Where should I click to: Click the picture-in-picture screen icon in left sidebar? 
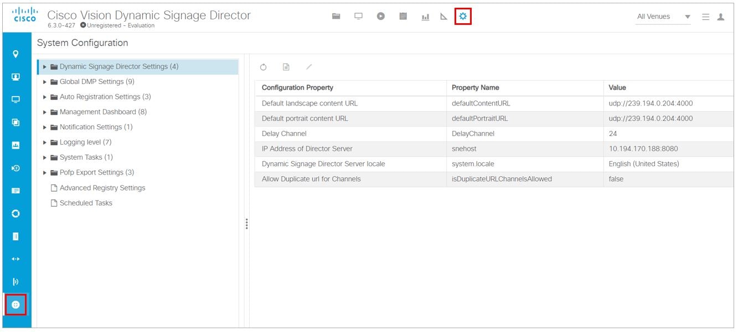16,77
